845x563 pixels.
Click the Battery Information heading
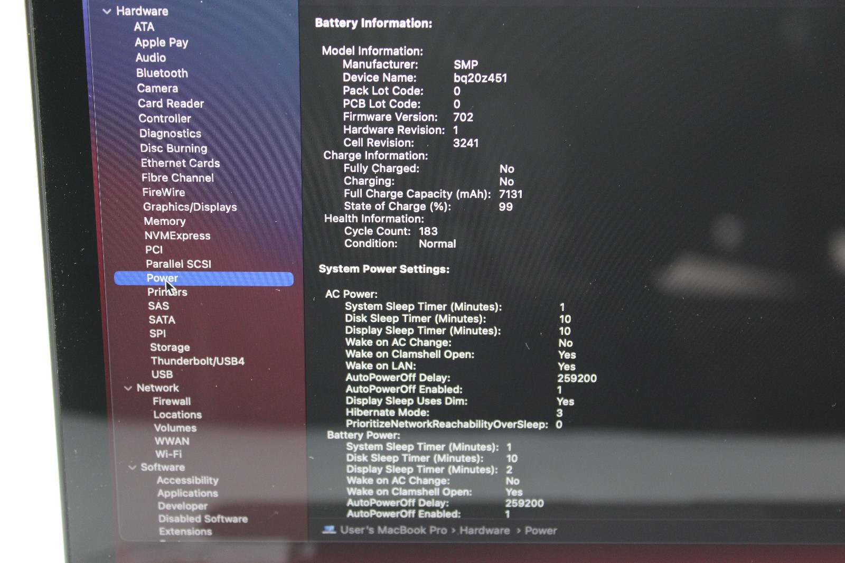click(x=373, y=23)
